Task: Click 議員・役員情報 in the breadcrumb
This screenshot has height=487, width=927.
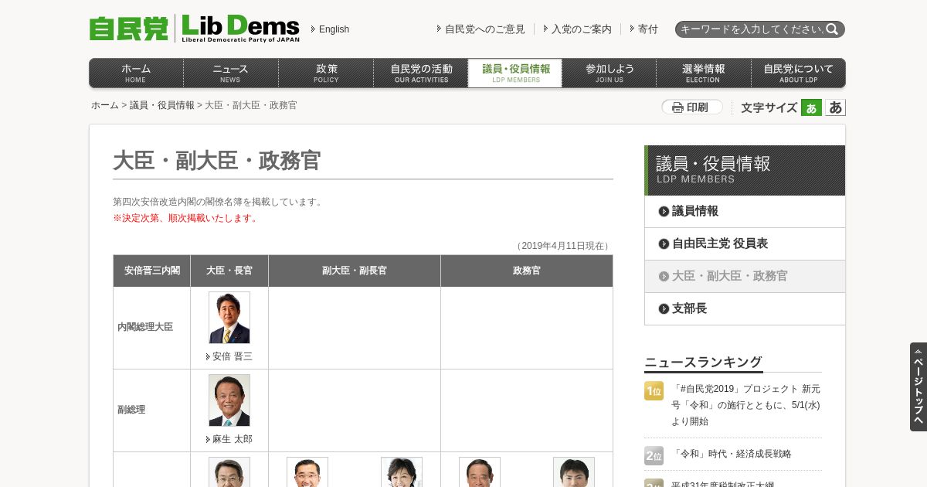Action: pyautogui.click(x=162, y=105)
